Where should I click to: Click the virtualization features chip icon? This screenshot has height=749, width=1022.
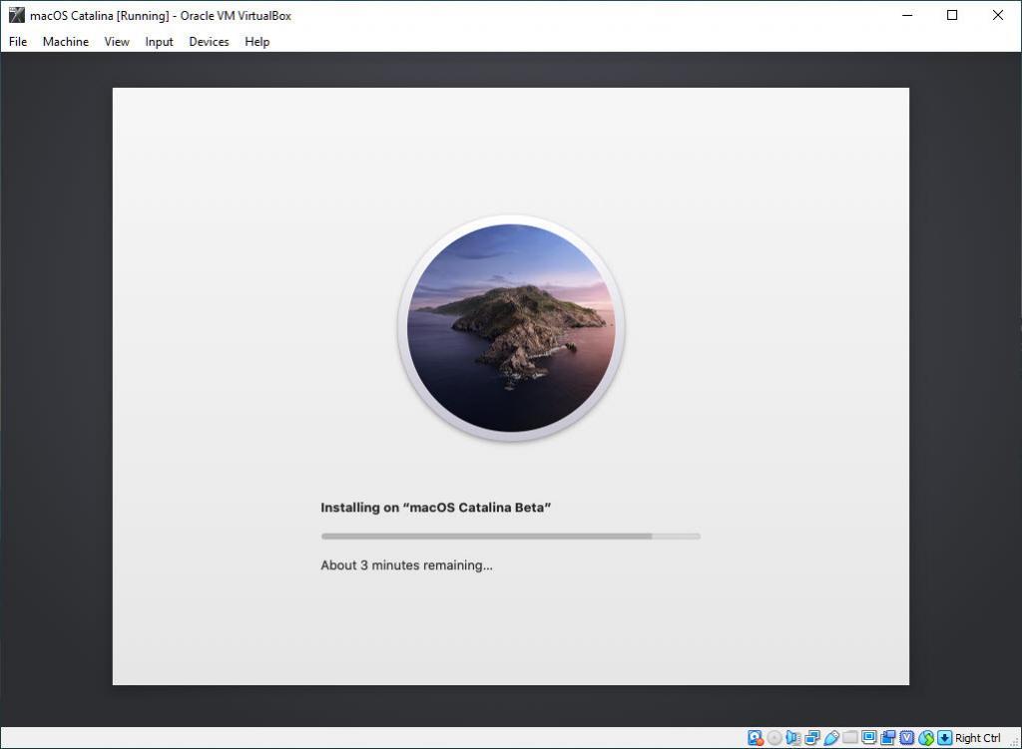(x=906, y=737)
